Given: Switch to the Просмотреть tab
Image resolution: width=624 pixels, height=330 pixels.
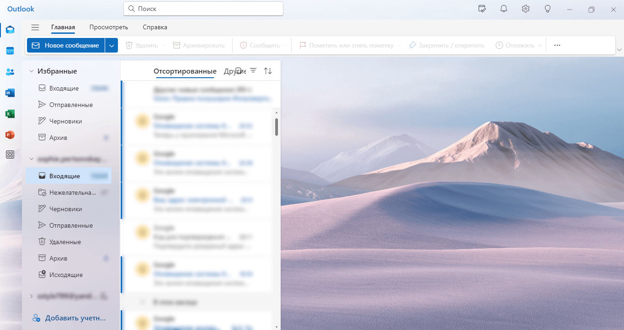Looking at the screenshot, I should 109,27.
